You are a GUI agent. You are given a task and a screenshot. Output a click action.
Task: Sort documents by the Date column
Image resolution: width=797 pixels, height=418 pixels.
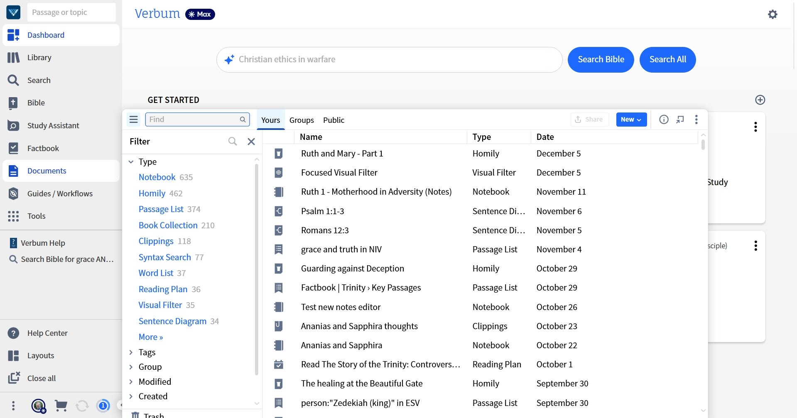coord(614,137)
